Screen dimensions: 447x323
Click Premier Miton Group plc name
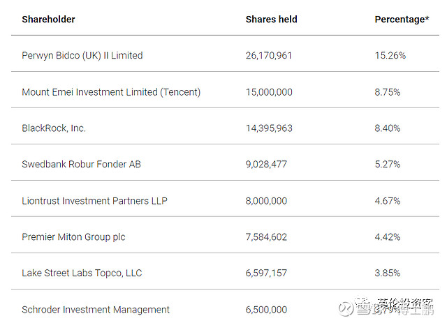73,237
